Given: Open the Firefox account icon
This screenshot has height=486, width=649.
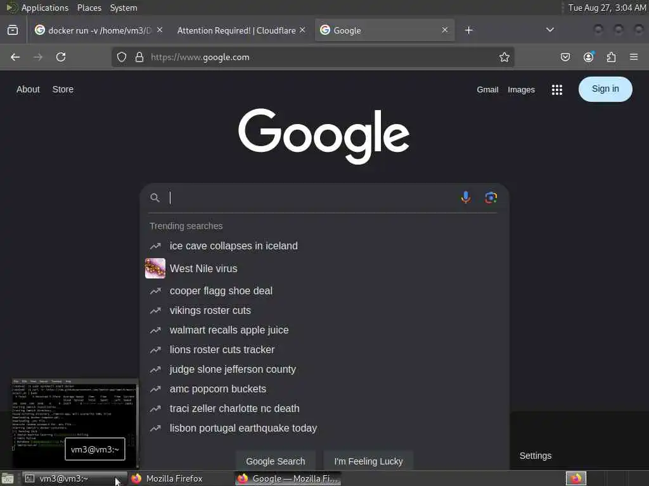Looking at the screenshot, I should pyautogui.click(x=589, y=57).
